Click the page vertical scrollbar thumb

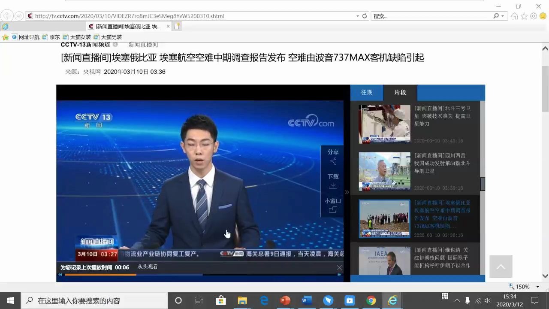545,89
